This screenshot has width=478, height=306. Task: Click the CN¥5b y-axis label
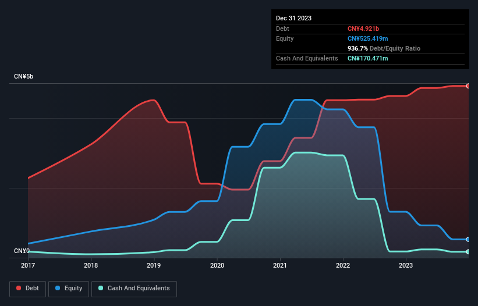point(23,76)
